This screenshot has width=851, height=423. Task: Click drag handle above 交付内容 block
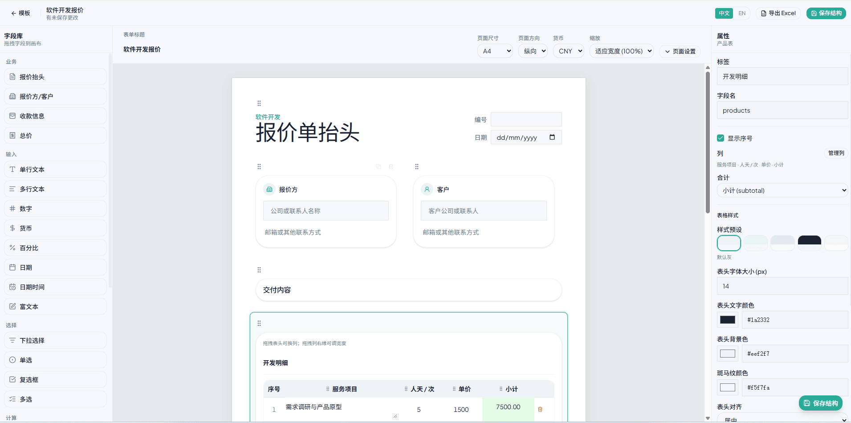(x=259, y=270)
